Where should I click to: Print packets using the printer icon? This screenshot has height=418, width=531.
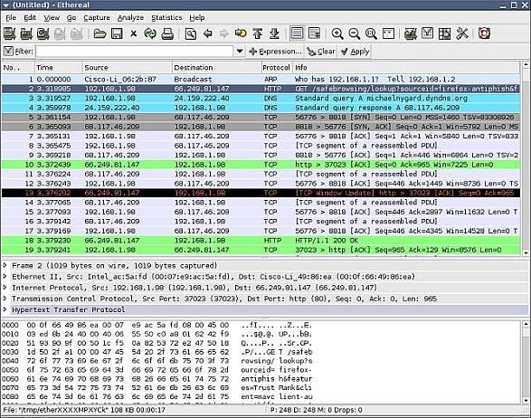[167, 33]
